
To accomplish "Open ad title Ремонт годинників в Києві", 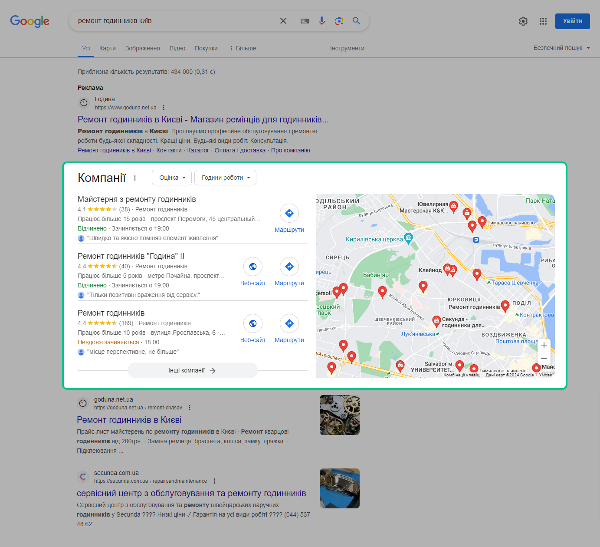I will pyautogui.click(x=203, y=119).
